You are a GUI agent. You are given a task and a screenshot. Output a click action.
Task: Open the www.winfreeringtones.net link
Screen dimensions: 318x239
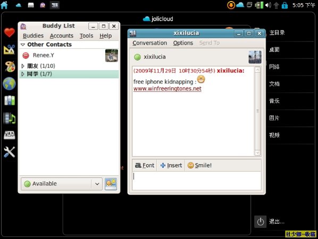pyautogui.click(x=168, y=89)
